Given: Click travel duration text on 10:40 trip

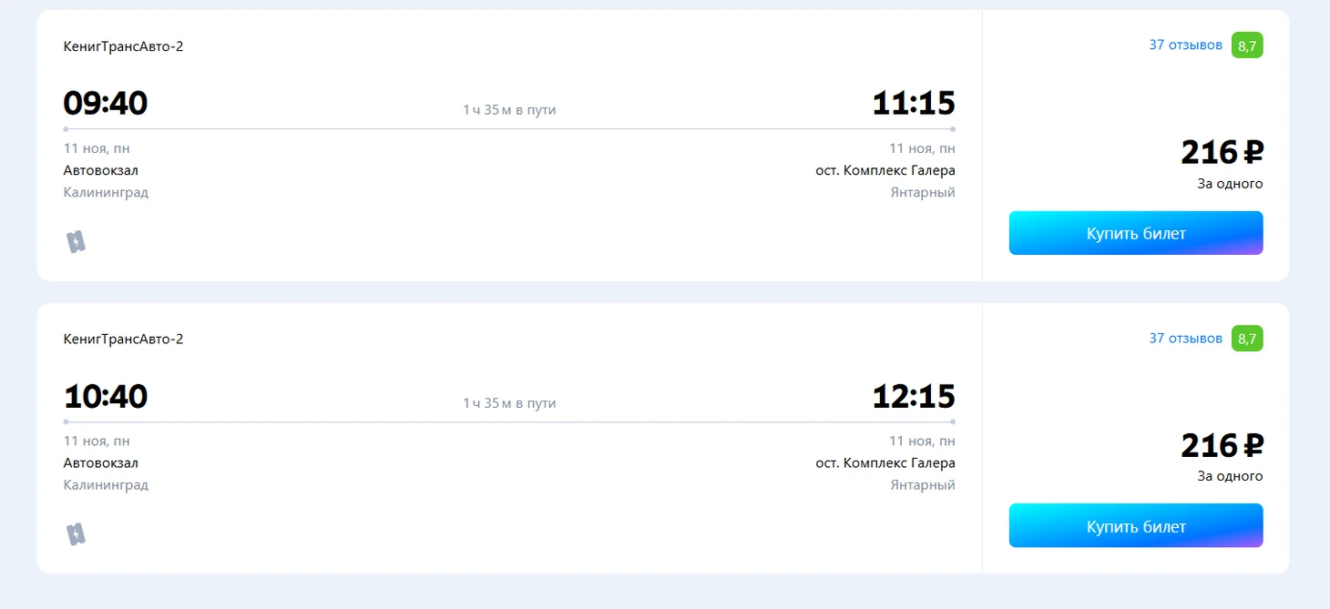Looking at the screenshot, I should 509,403.
